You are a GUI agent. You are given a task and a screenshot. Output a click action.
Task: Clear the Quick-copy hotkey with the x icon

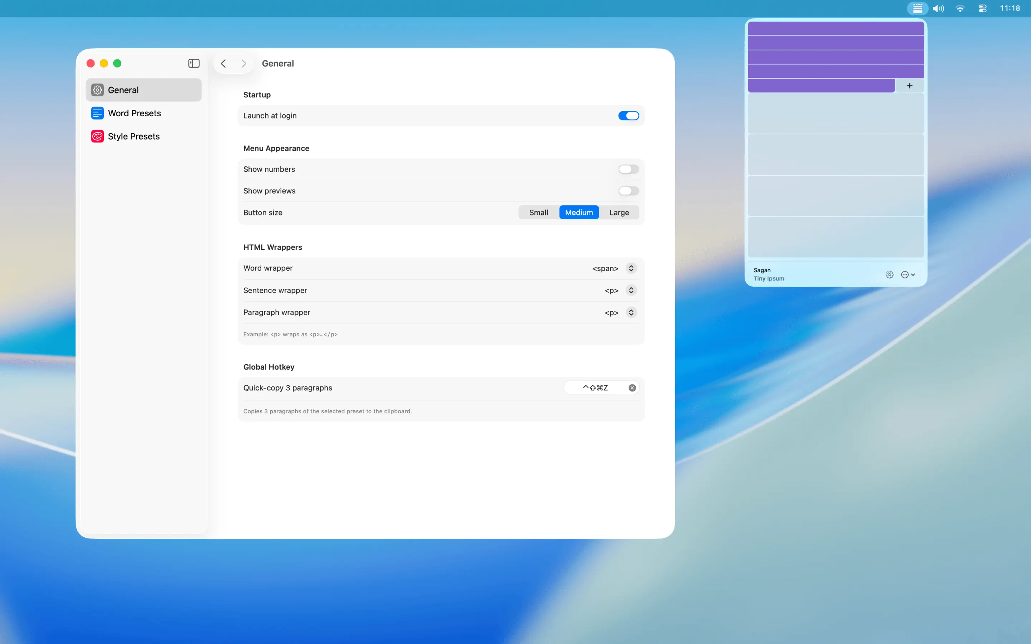[632, 387]
